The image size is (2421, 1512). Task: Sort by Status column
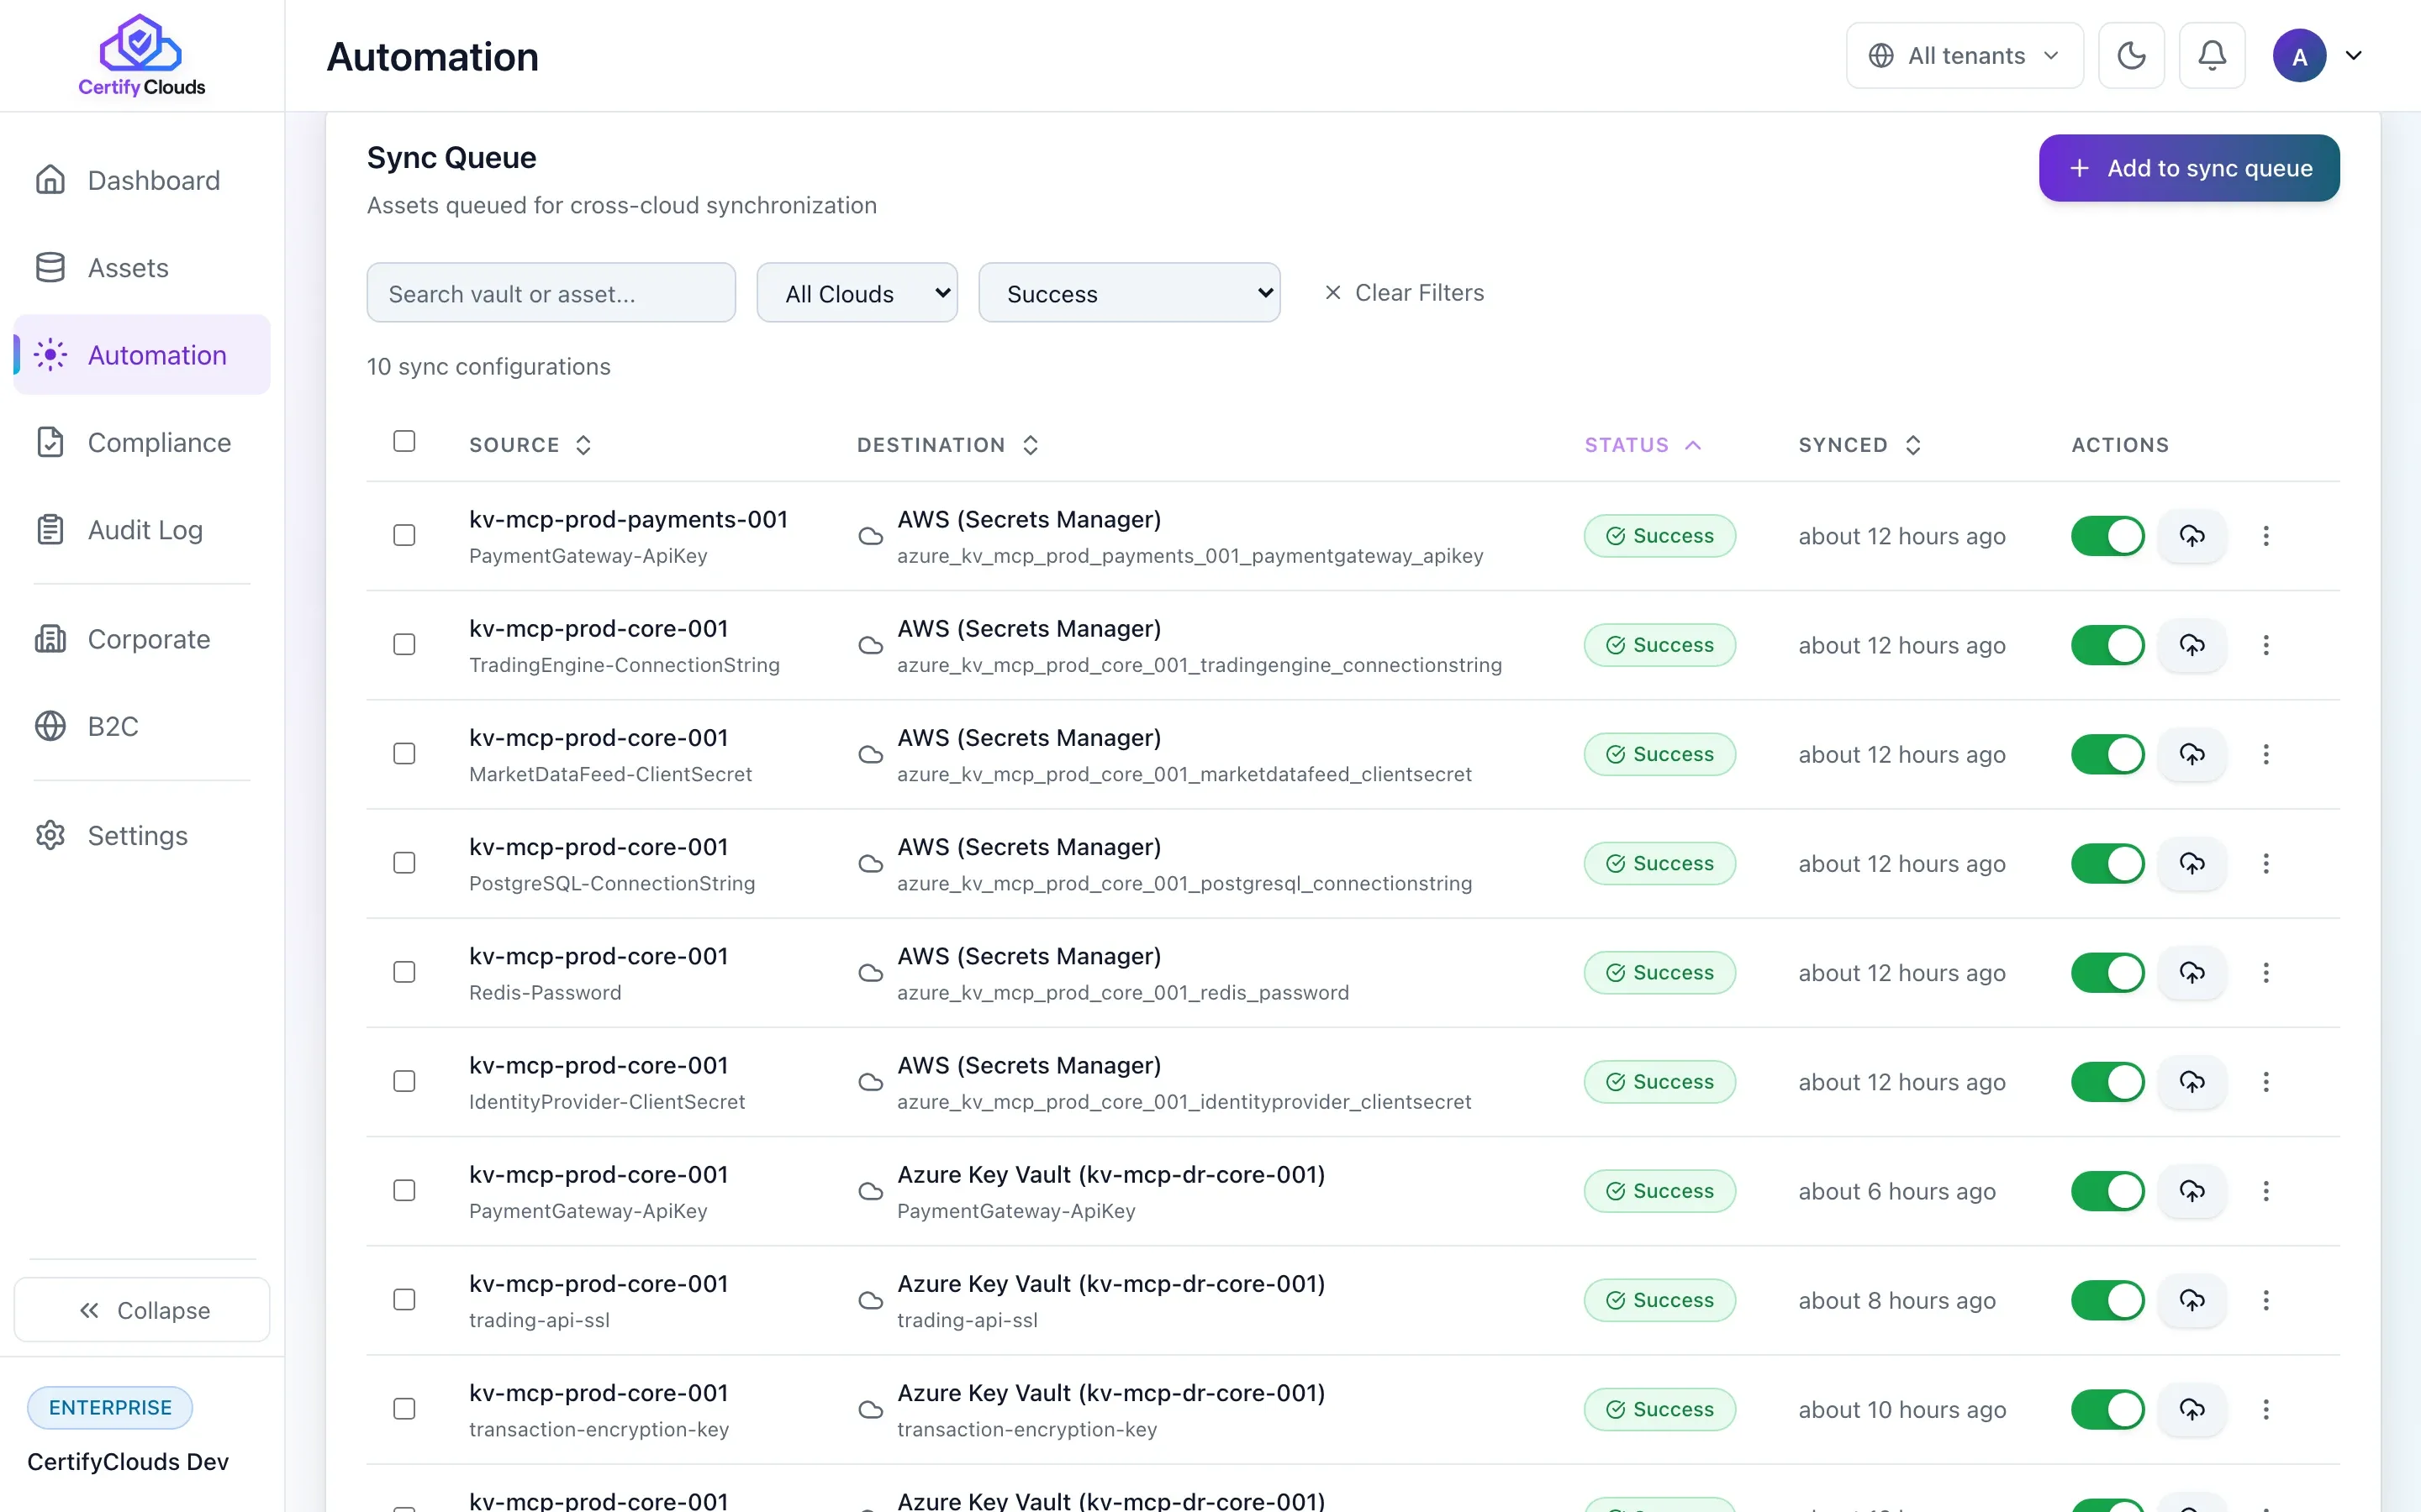click(x=1642, y=445)
